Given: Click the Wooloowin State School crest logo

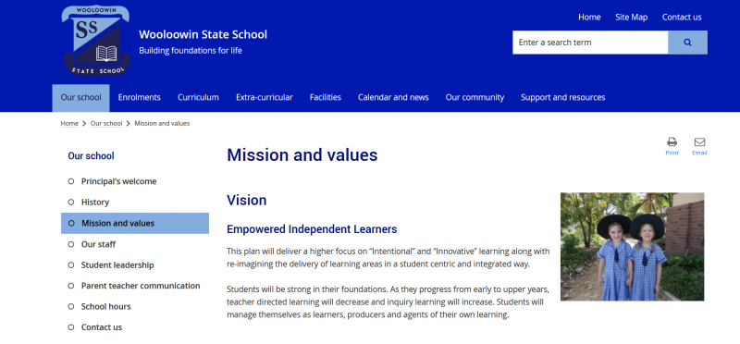Looking at the screenshot, I should [96, 41].
